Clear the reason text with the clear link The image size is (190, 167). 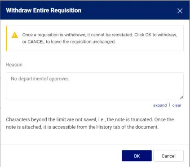click(177, 105)
